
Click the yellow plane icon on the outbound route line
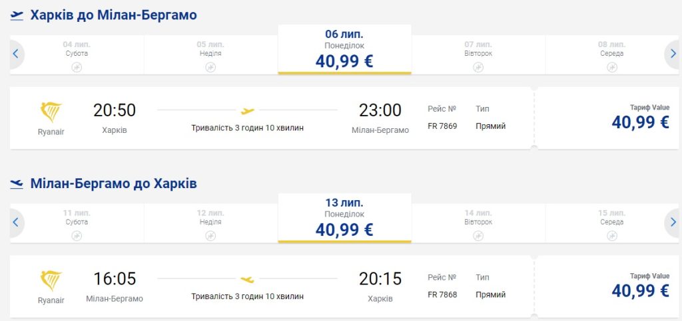[247, 110]
